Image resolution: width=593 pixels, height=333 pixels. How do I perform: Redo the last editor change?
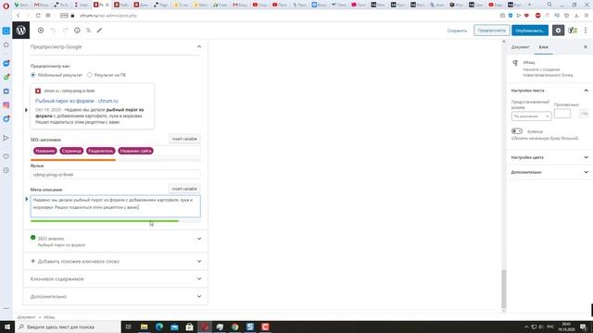point(65,31)
